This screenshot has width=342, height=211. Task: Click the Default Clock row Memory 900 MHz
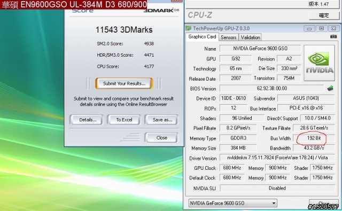coord(277,178)
